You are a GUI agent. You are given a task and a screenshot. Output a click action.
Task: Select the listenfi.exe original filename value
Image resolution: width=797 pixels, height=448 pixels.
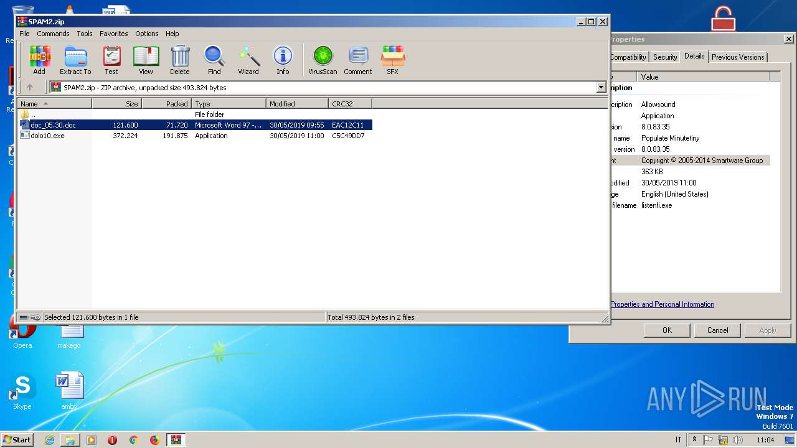tap(656, 205)
